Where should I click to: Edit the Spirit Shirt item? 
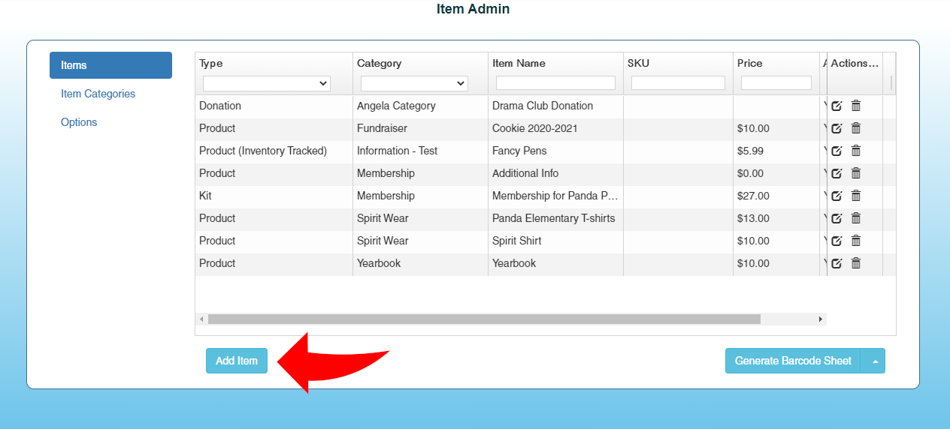click(837, 241)
